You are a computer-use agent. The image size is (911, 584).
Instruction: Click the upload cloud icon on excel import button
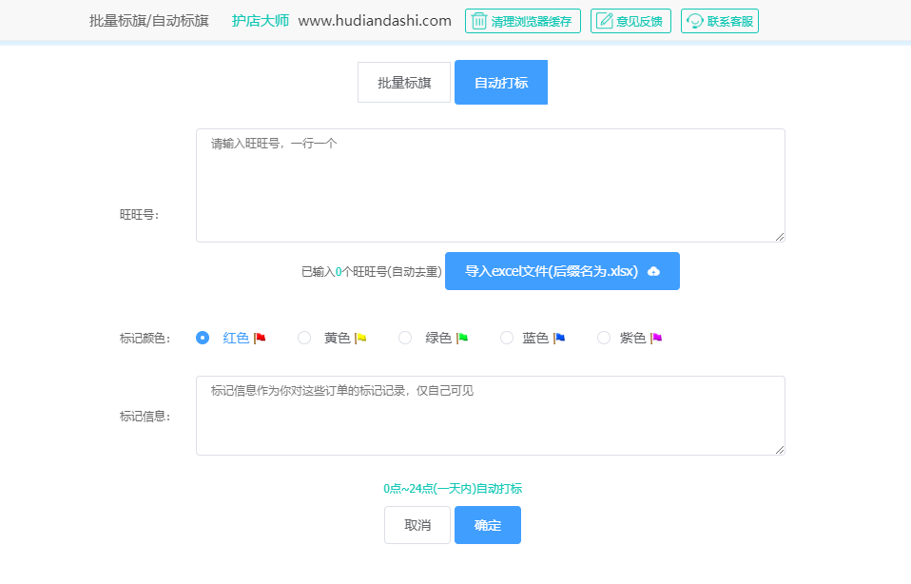(x=653, y=271)
